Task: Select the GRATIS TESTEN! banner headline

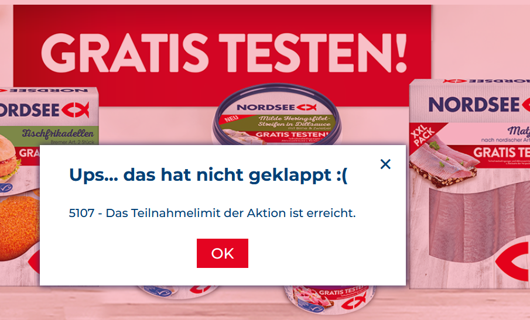Action: (224, 53)
